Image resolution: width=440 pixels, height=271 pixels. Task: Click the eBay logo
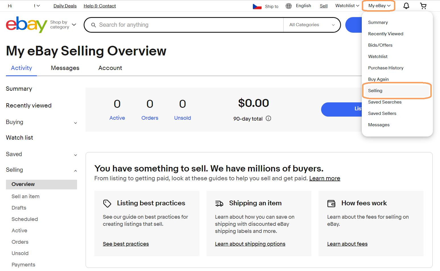click(26, 24)
